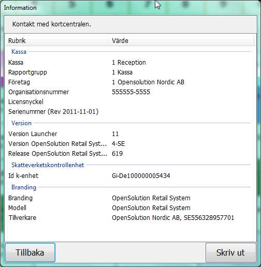Click the Värde column header

(181, 41)
